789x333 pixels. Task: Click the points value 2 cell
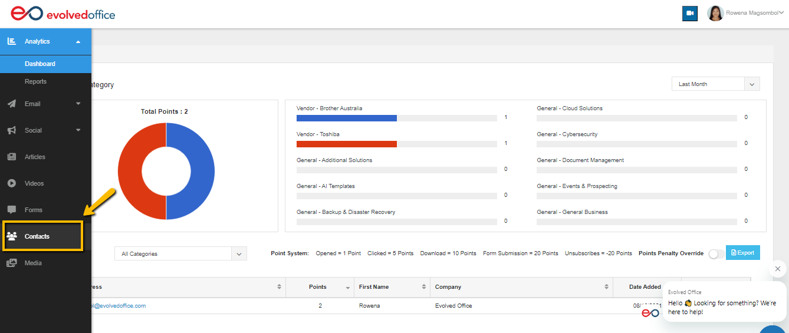click(320, 306)
